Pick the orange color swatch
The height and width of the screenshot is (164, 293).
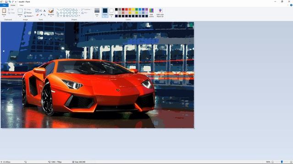click(x=130, y=9)
